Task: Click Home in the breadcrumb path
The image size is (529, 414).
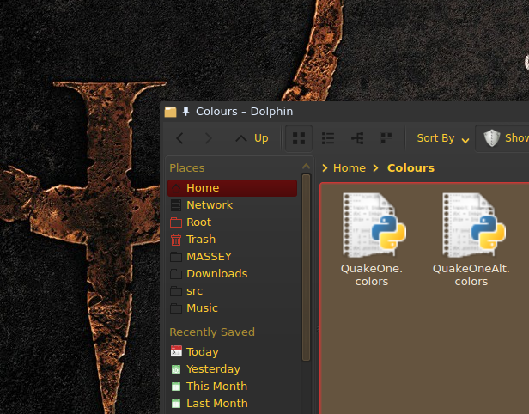Action: [x=350, y=168]
